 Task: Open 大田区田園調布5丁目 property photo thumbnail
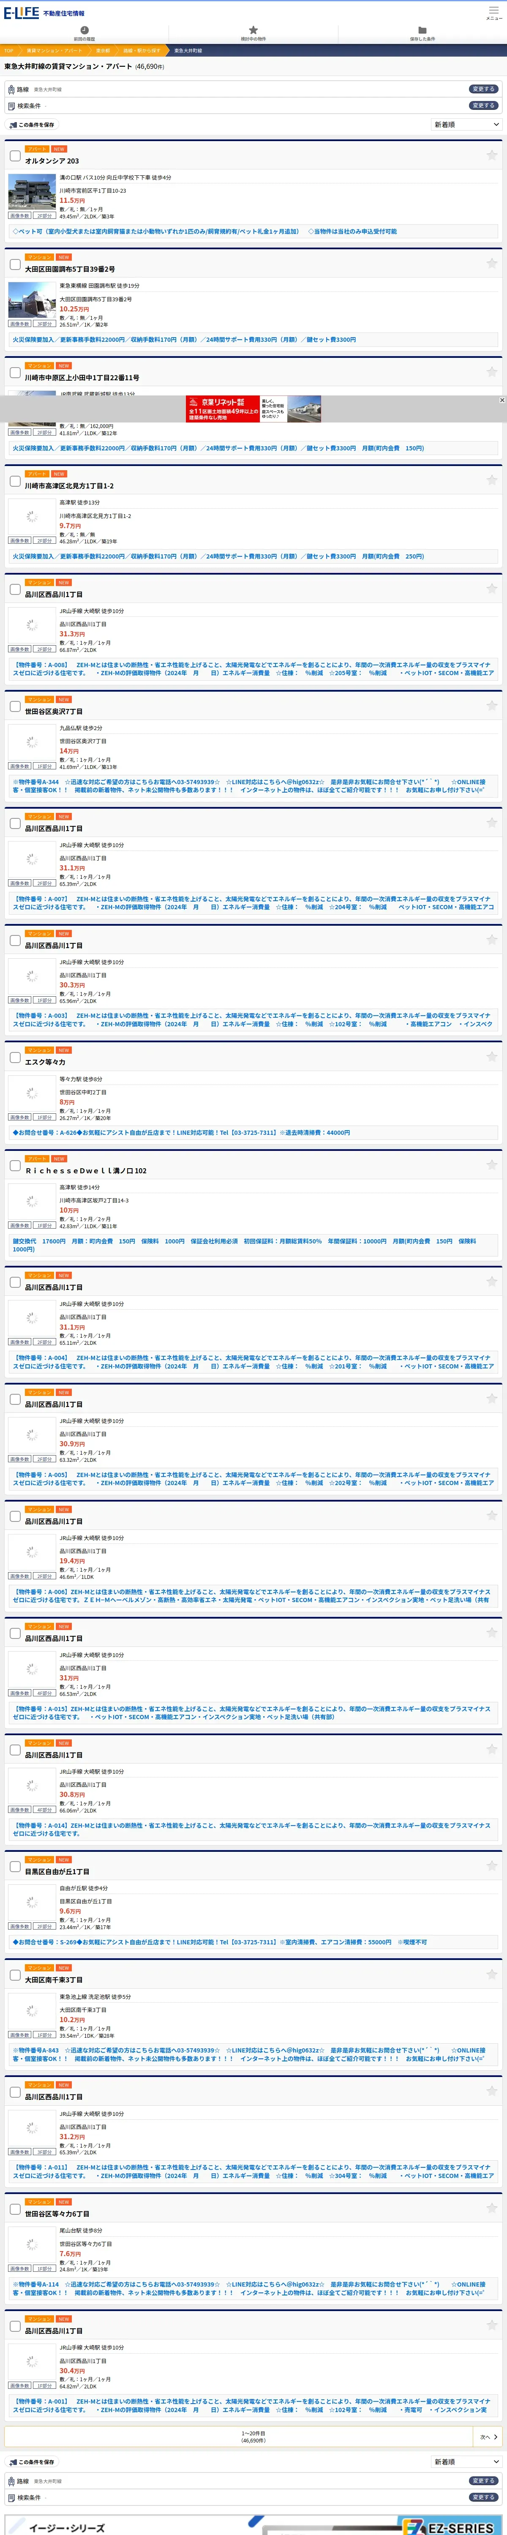pos(32,299)
